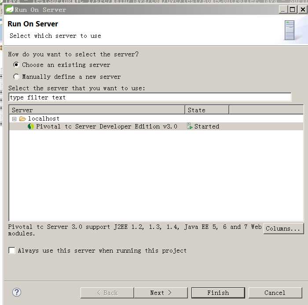Click Finish to run on server
Viewport: 308px width, 305px height.
pos(218,293)
